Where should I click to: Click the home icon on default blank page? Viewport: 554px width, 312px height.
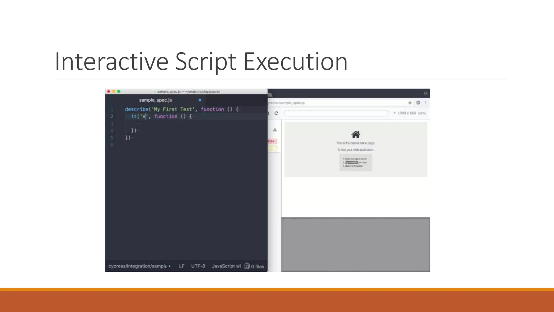356,134
